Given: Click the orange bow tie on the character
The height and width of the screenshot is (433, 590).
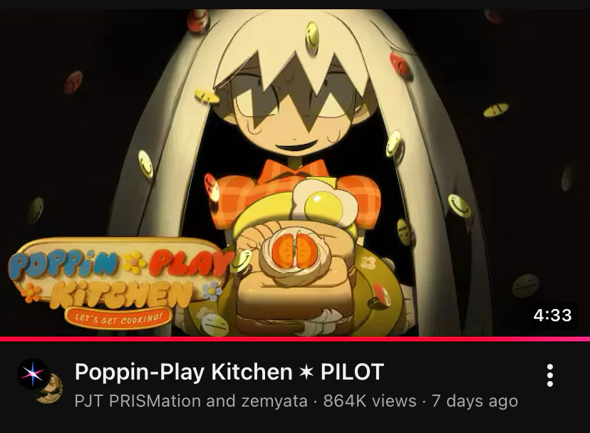Looking at the screenshot, I should click(291, 170).
